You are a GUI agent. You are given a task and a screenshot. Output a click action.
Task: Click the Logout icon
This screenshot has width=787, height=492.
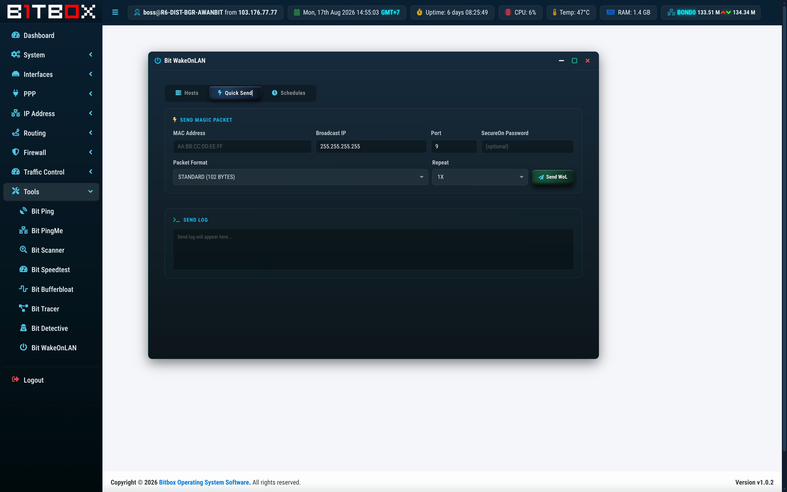(x=15, y=380)
